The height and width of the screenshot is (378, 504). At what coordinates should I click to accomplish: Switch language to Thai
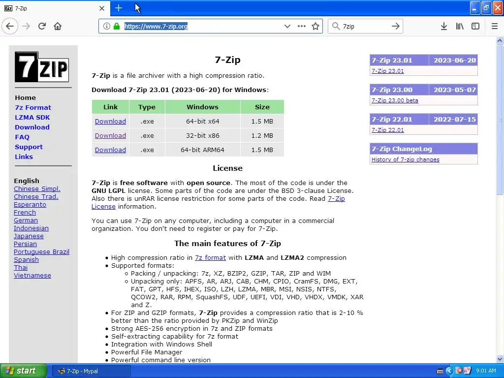tap(21, 268)
